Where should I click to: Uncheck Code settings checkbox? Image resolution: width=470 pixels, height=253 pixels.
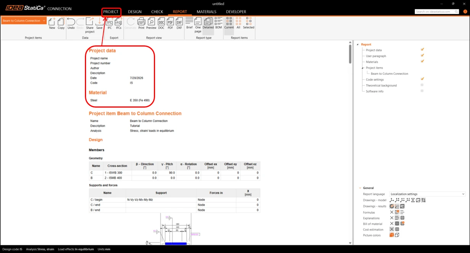(x=422, y=79)
